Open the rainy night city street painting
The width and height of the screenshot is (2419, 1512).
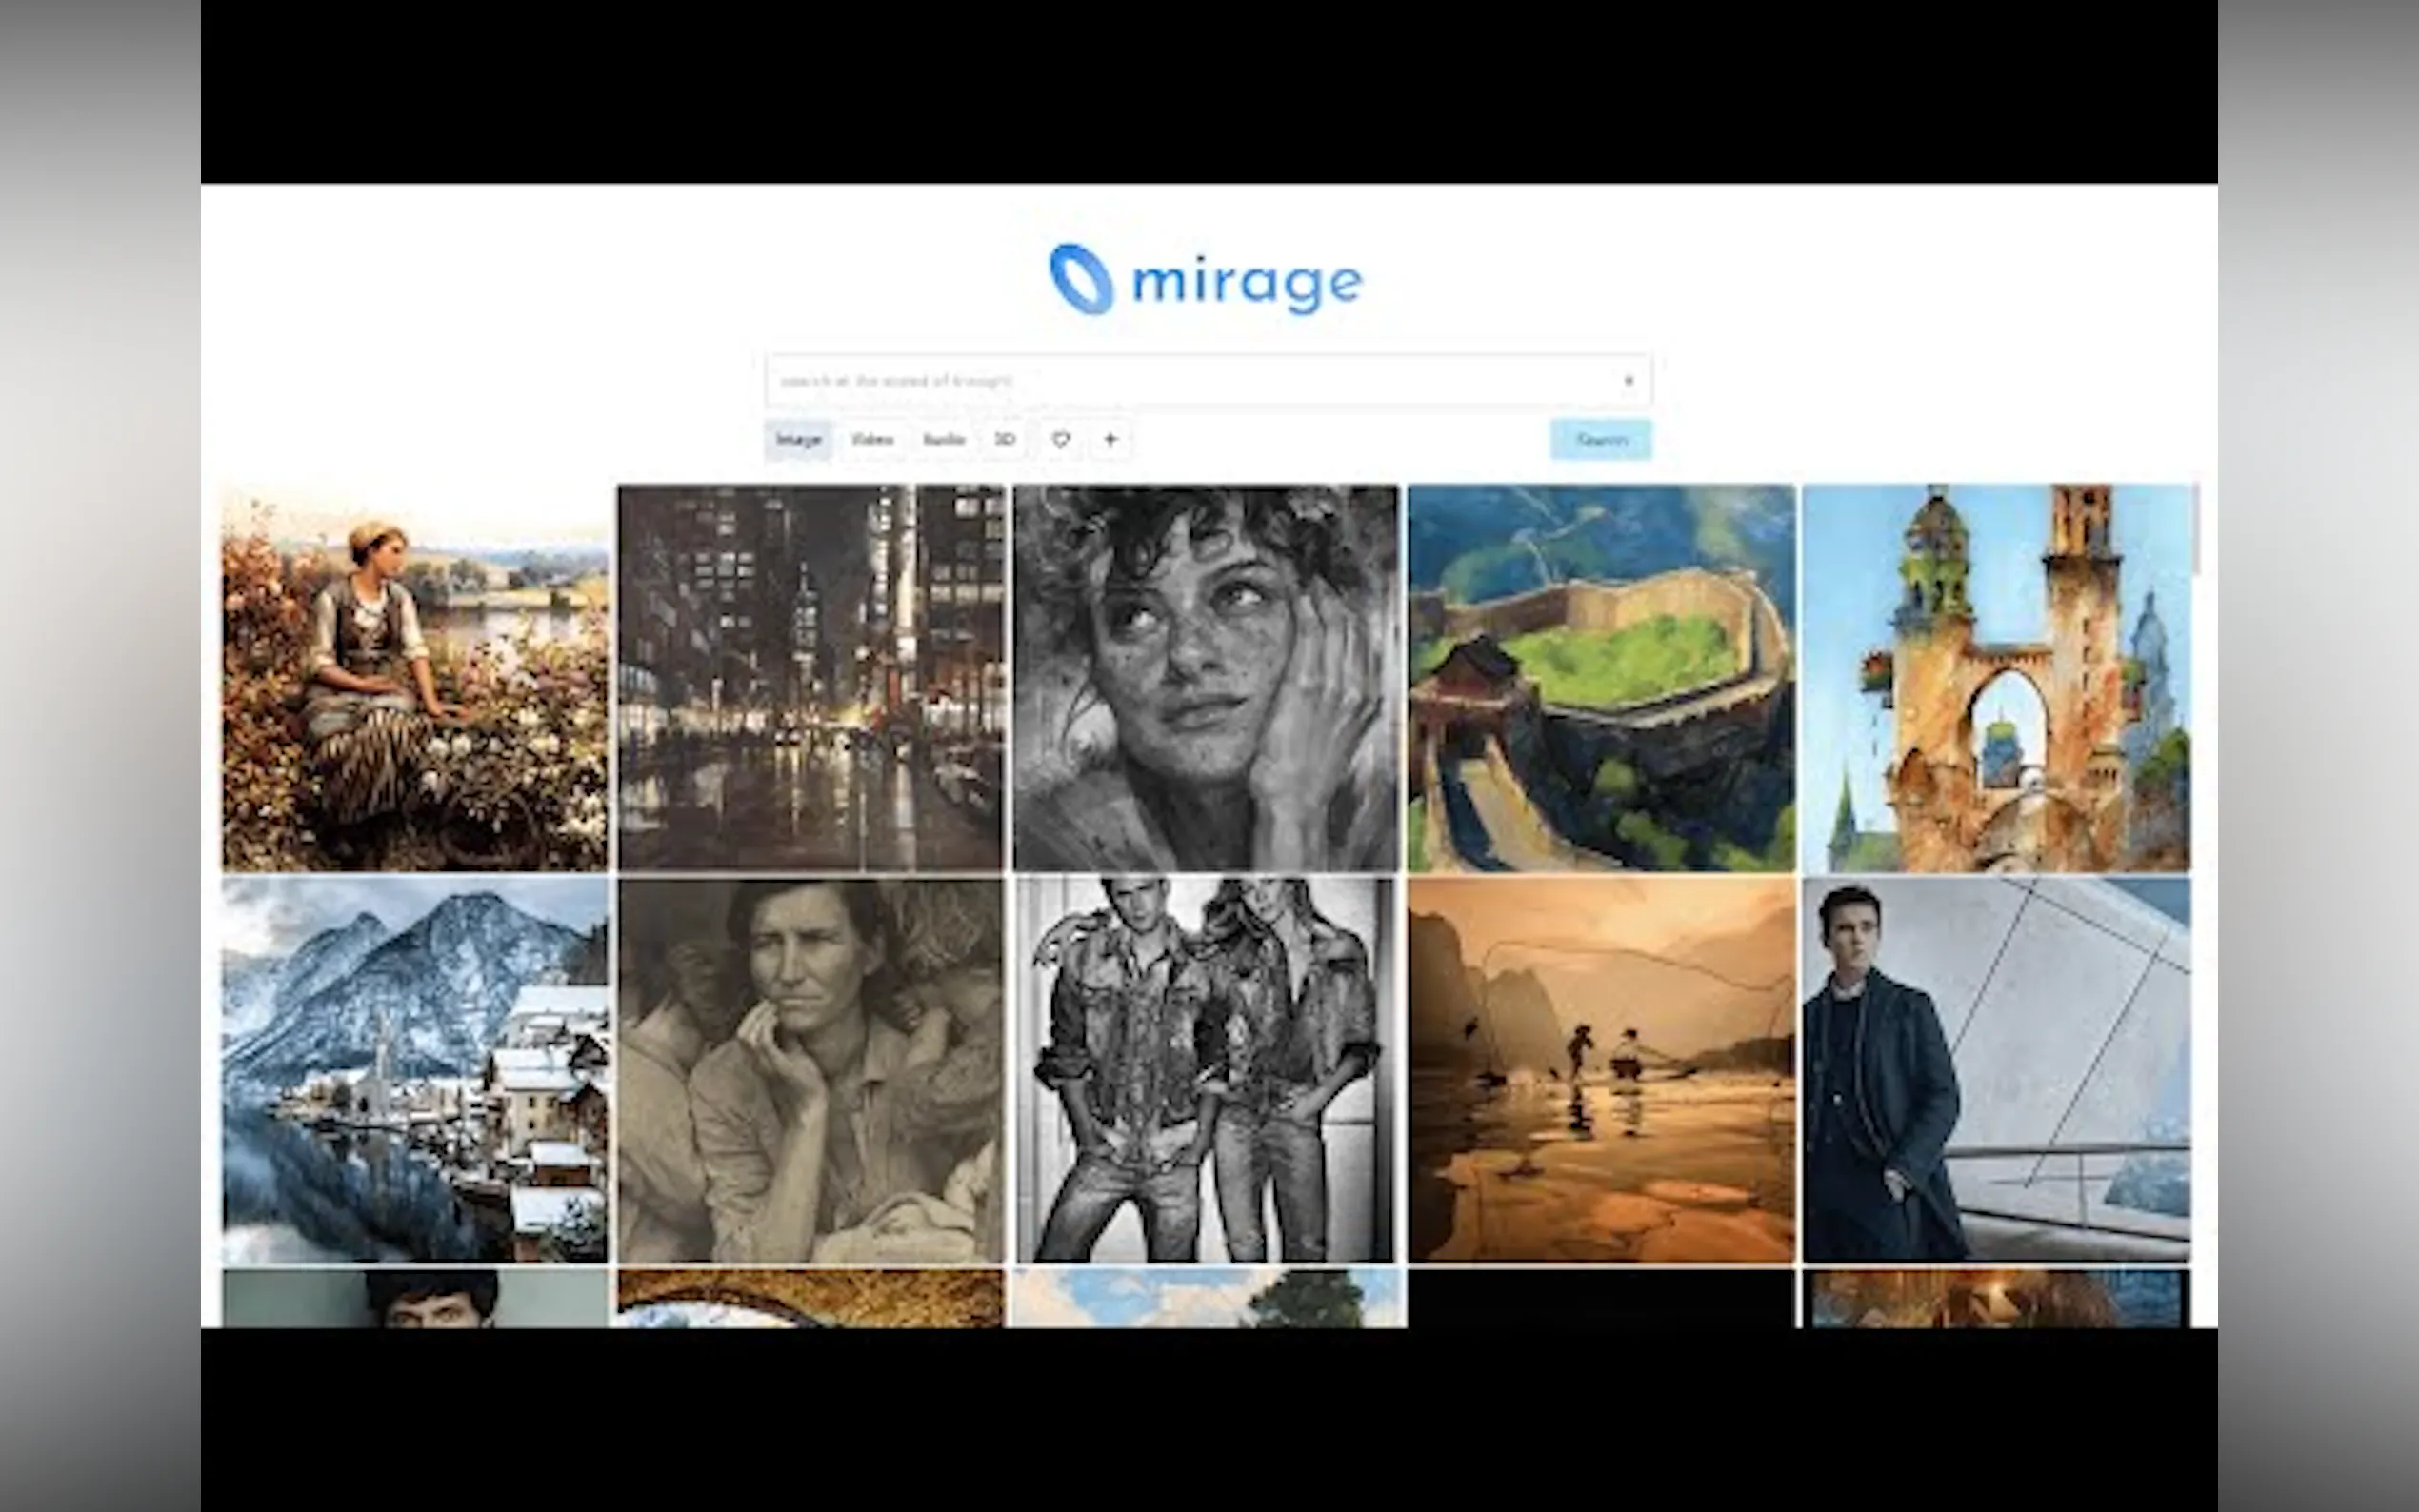810,677
